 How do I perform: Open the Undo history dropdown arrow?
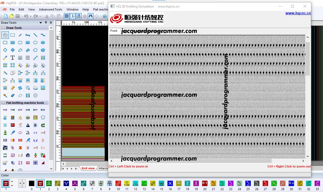(x=31, y=16)
